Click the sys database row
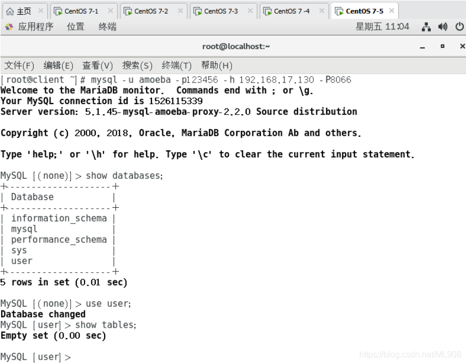The image size is (466, 364). click(19, 250)
